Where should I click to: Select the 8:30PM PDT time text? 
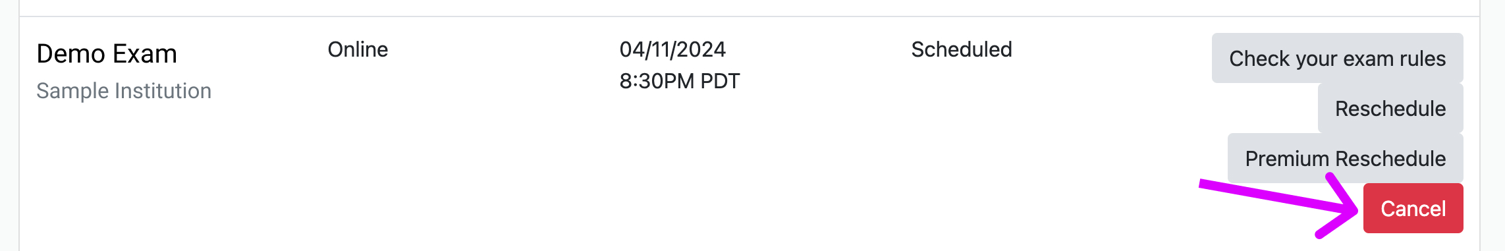(x=680, y=81)
